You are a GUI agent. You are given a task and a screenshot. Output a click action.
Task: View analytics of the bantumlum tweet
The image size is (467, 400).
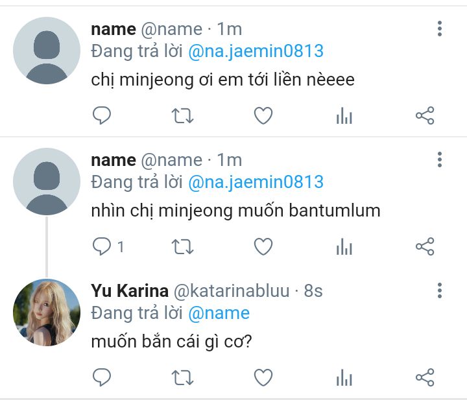click(344, 246)
